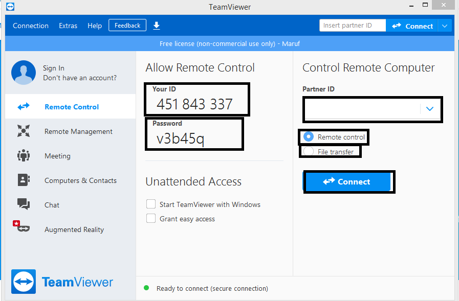Click Your ID number 451 843 337
459x301 pixels.
pyautogui.click(x=194, y=104)
